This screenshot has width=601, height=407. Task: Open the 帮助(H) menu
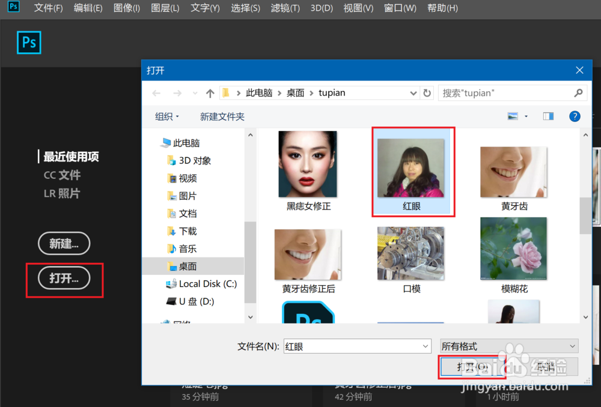coord(443,8)
